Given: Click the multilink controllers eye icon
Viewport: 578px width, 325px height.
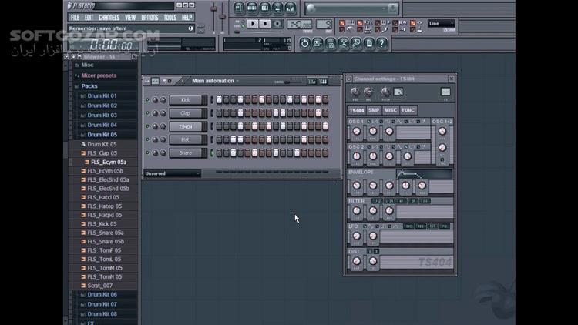Looking at the screenshot, I should click(x=417, y=23).
